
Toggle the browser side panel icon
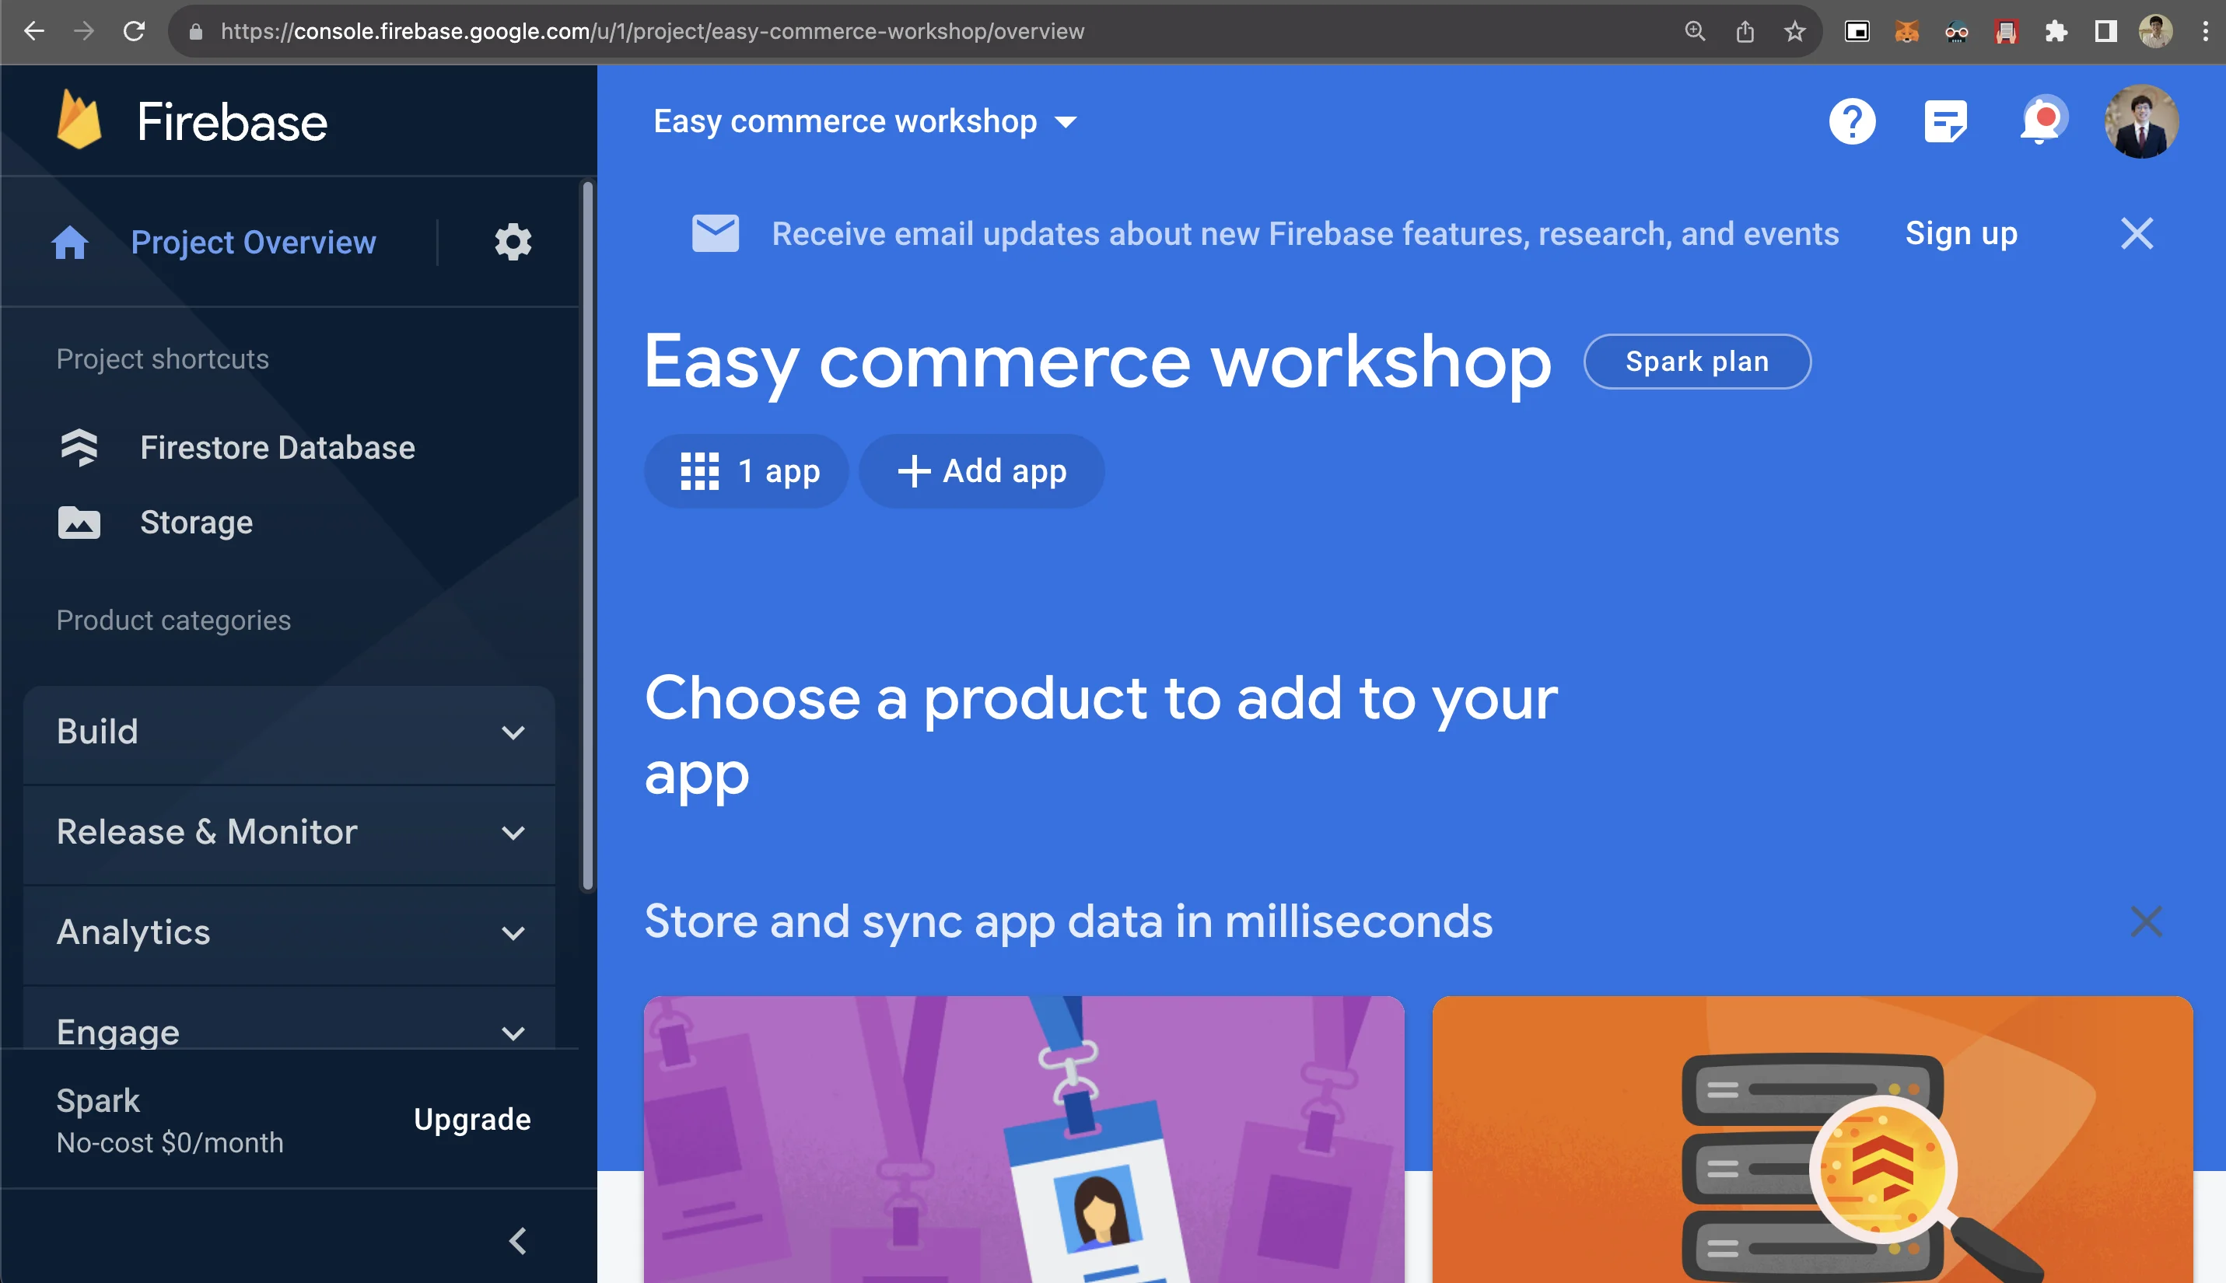(2106, 32)
